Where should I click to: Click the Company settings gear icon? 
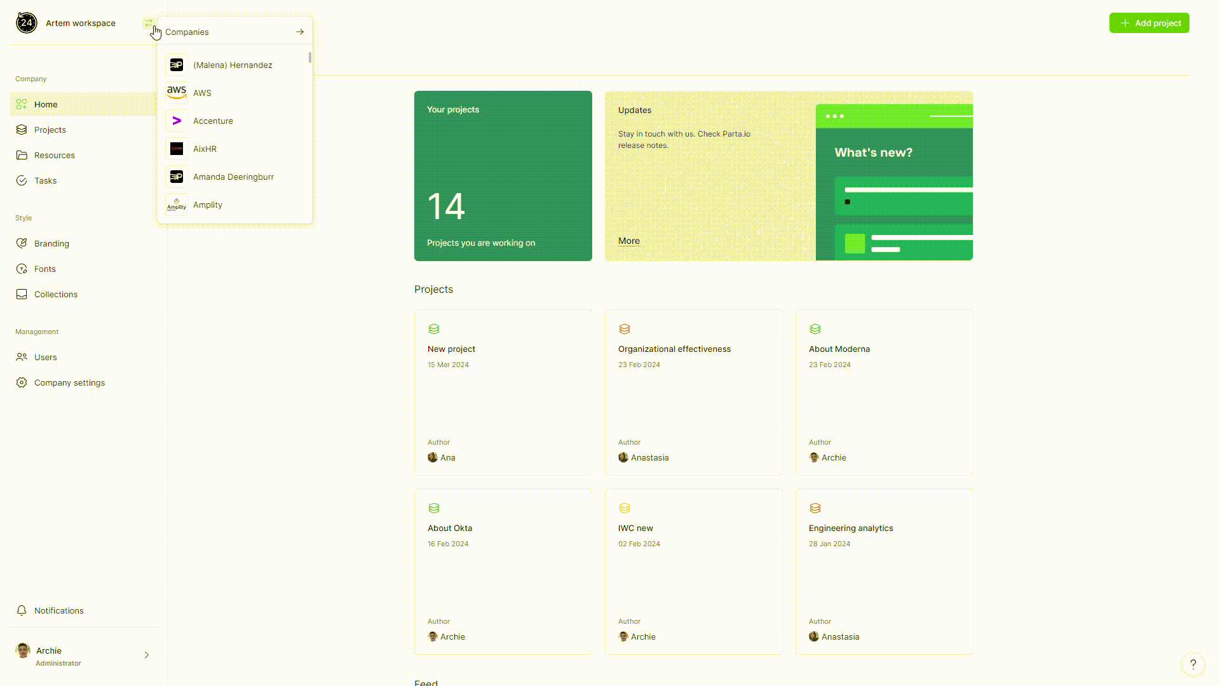point(22,382)
